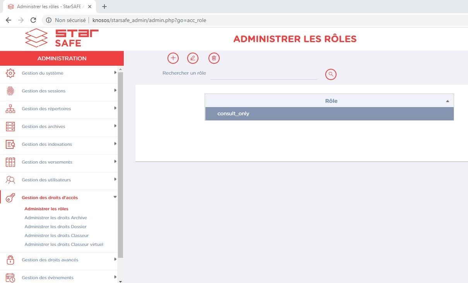Expand the Gestion des archives menu arrow
Screen dimensions: 468x283
pos(115,126)
